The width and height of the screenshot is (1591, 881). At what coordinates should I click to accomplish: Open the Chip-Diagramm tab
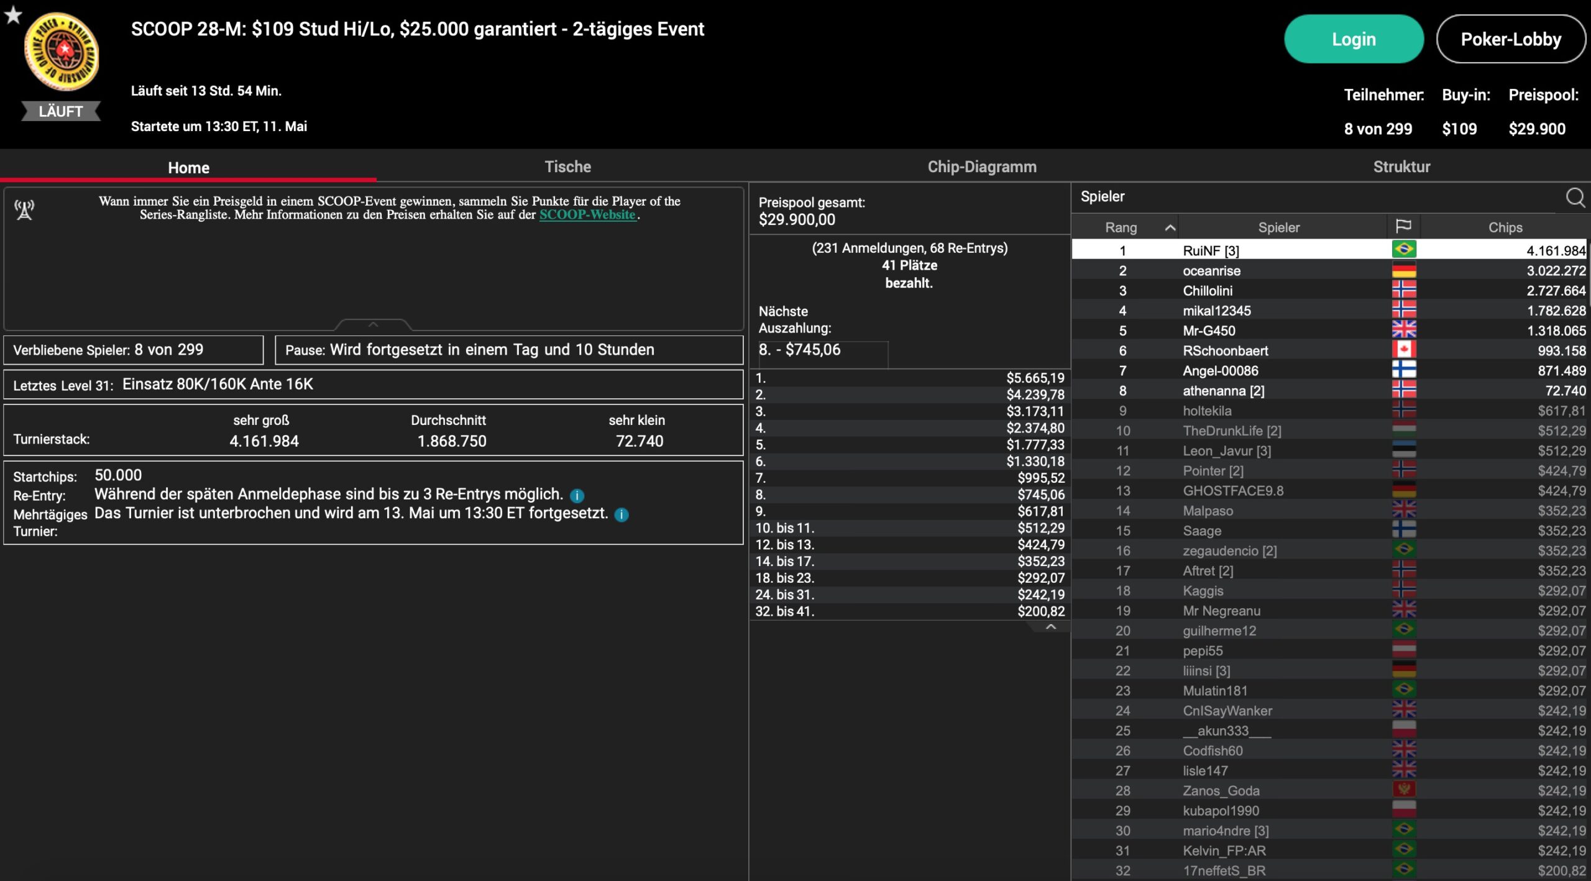(x=981, y=167)
